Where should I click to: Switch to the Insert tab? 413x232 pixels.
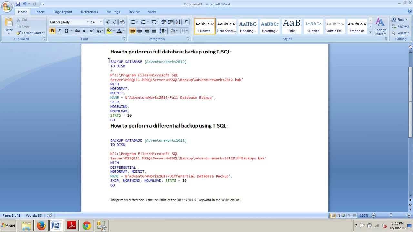[40, 12]
